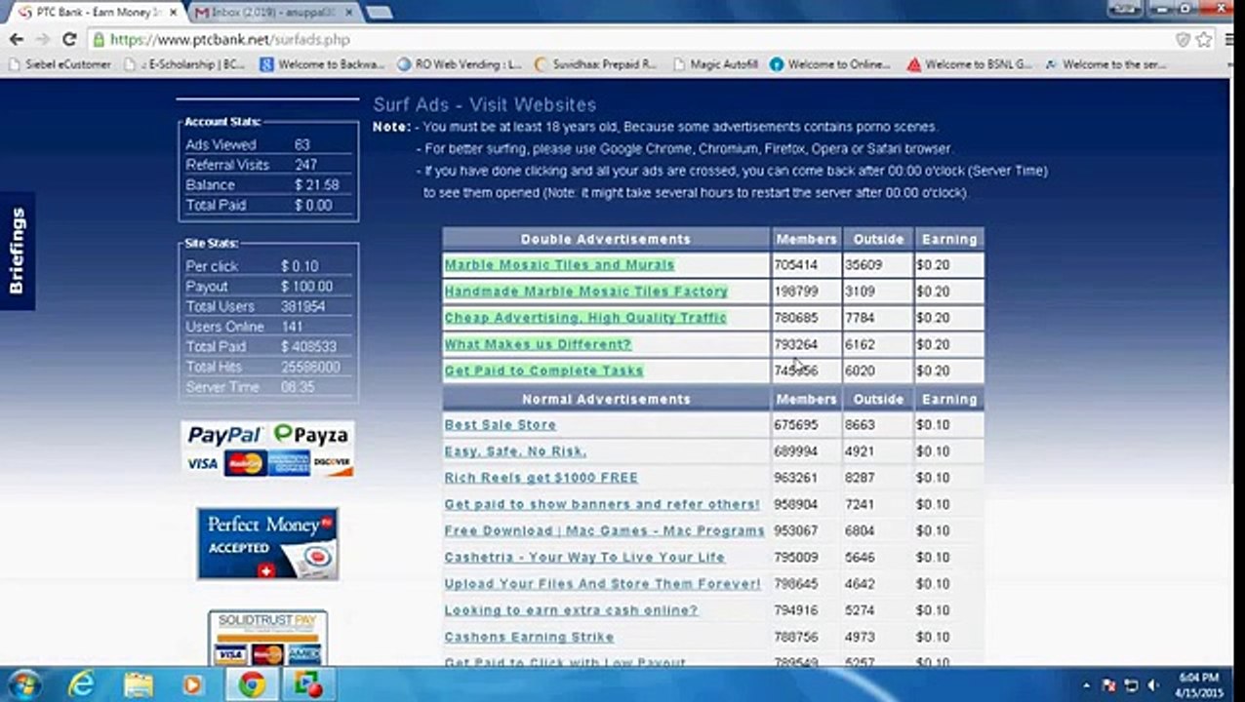Click the SolidTrust Pay banner
The width and height of the screenshot is (1245, 702).
click(x=267, y=639)
